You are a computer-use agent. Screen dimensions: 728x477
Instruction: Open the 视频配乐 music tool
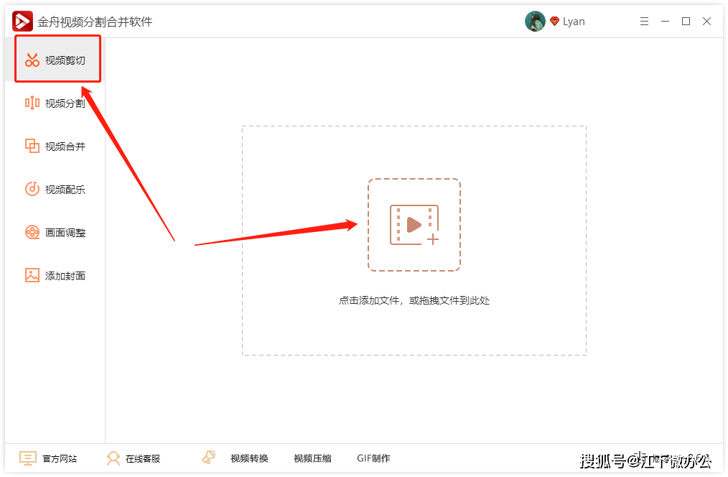tap(55, 190)
